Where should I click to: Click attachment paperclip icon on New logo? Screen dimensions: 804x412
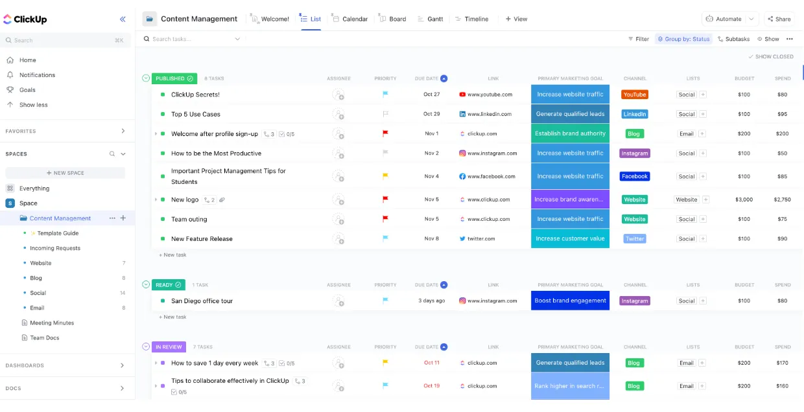tap(222, 200)
